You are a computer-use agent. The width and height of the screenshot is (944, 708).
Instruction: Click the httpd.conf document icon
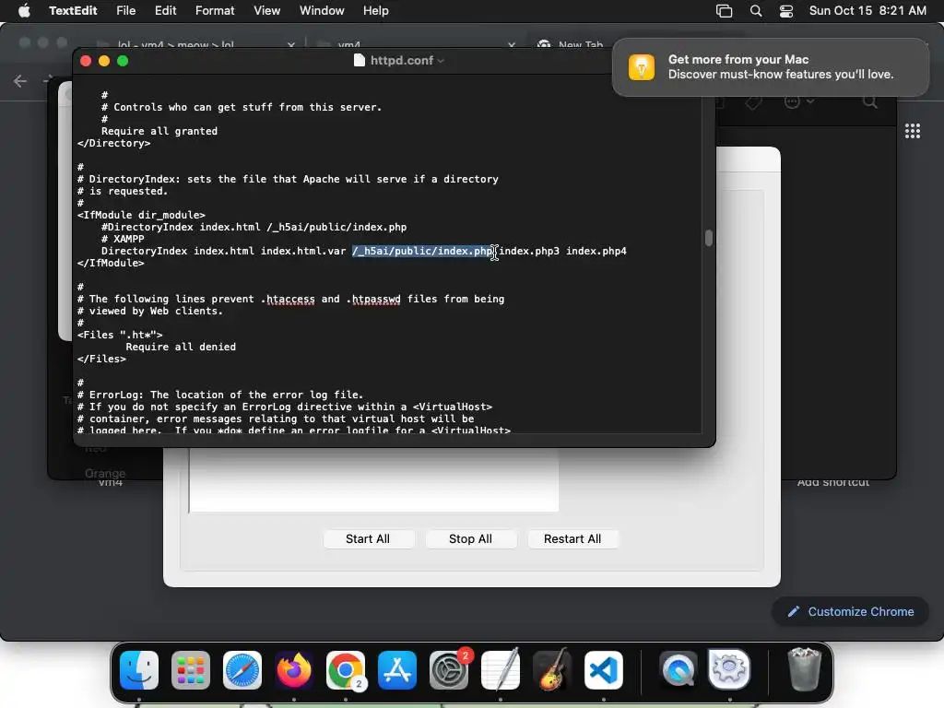pyautogui.click(x=359, y=60)
